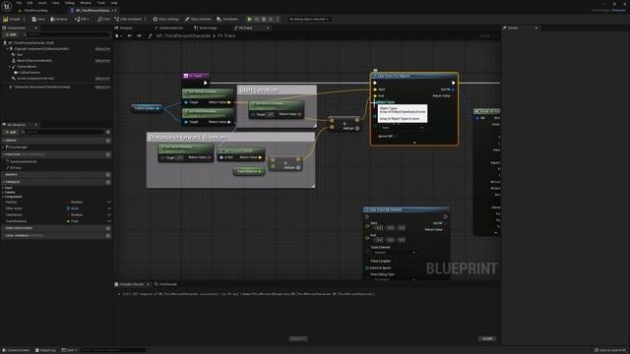This screenshot has height=354, width=630.
Task: Click the graph navigate forward arrow
Action: point(139,35)
